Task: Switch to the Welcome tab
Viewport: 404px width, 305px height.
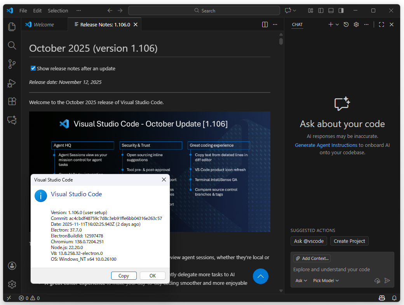Action: pyautogui.click(x=44, y=24)
